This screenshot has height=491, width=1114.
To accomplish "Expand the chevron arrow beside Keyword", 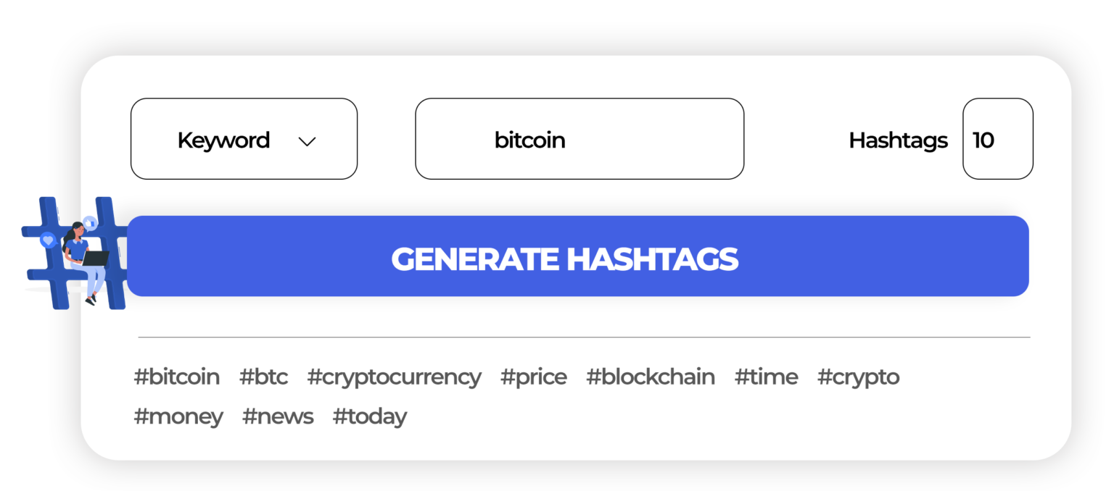I will (x=308, y=141).
